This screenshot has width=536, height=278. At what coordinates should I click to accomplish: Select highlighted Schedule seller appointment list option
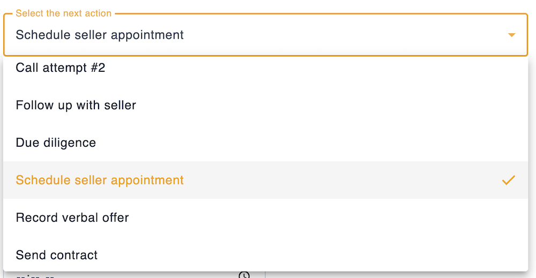pos(100,180)
